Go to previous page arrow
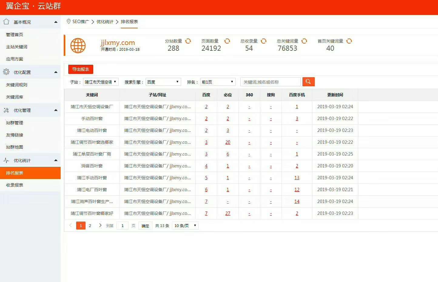This screenshot has width=438, height=282. tap(71, 225)
